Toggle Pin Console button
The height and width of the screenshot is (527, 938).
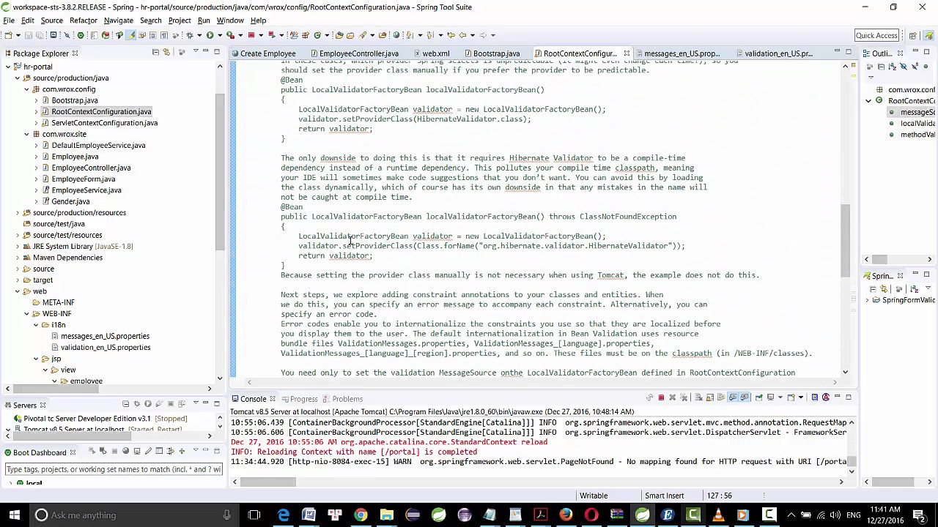pos(758,397)
